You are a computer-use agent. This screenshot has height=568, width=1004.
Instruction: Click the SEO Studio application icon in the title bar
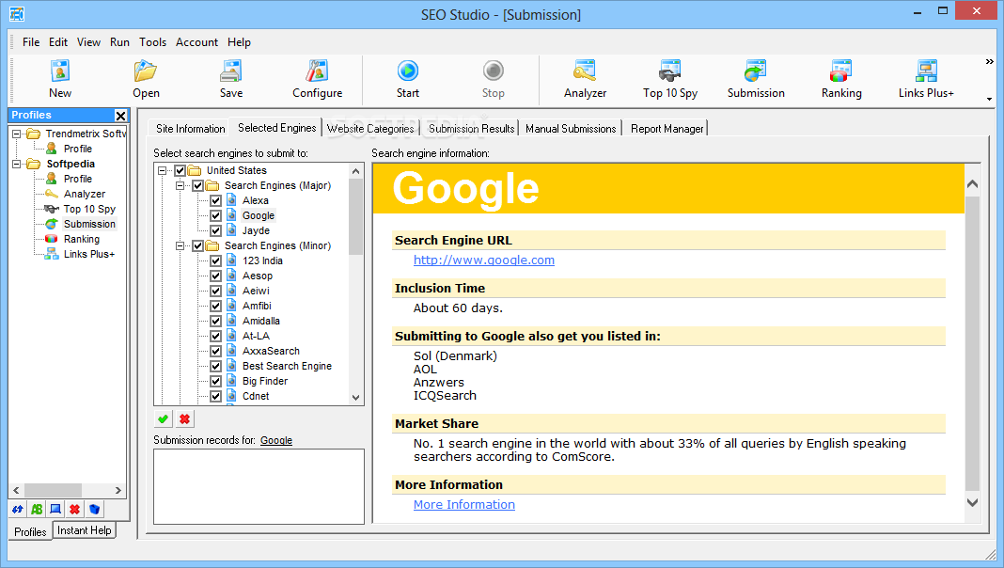pyautogui.click(x=17, y=14)
